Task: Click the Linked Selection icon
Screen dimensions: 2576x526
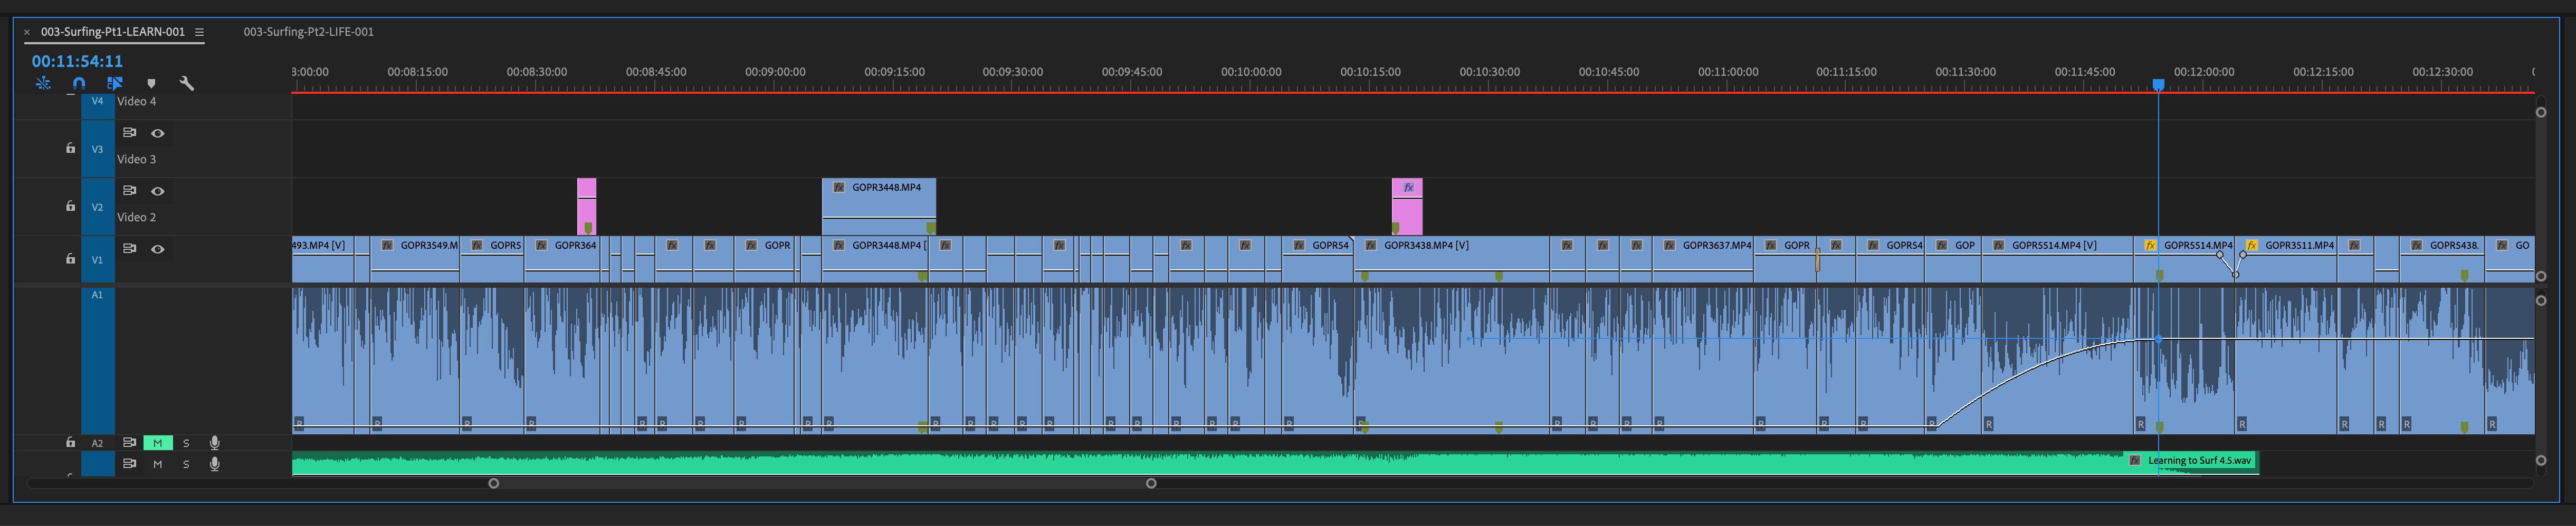Action: click(114, 84)
